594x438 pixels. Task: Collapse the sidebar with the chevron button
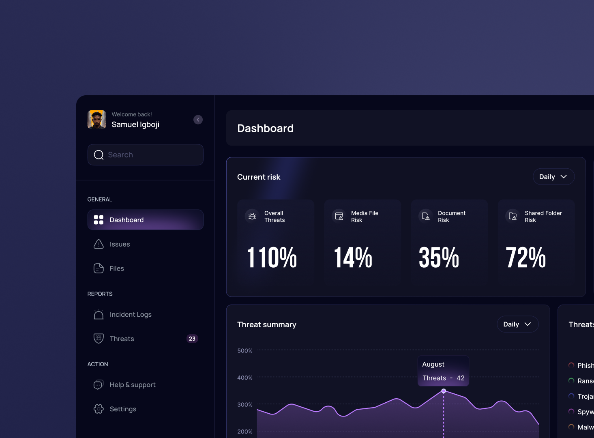click(198, 119)
